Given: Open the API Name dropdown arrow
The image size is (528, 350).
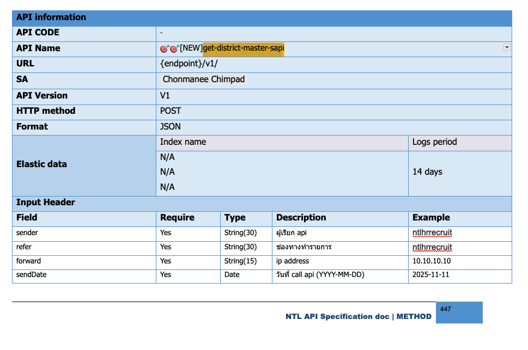Looking at the screenshot, I should pos(507,47).
